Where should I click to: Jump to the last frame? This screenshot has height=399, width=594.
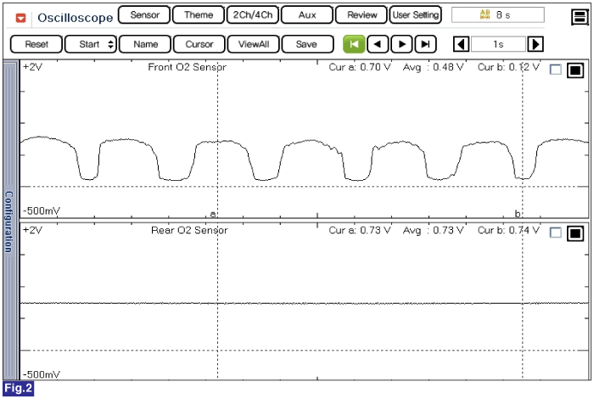425,44
